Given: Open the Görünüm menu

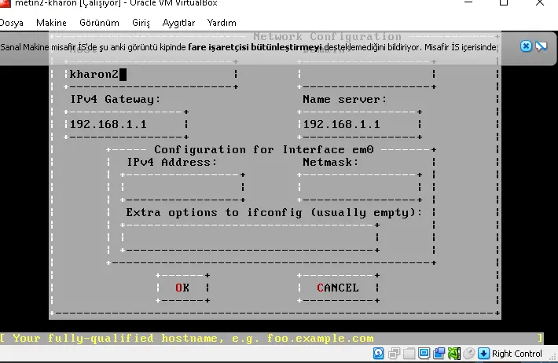Looking at the screenshot, I should point(98,23).
